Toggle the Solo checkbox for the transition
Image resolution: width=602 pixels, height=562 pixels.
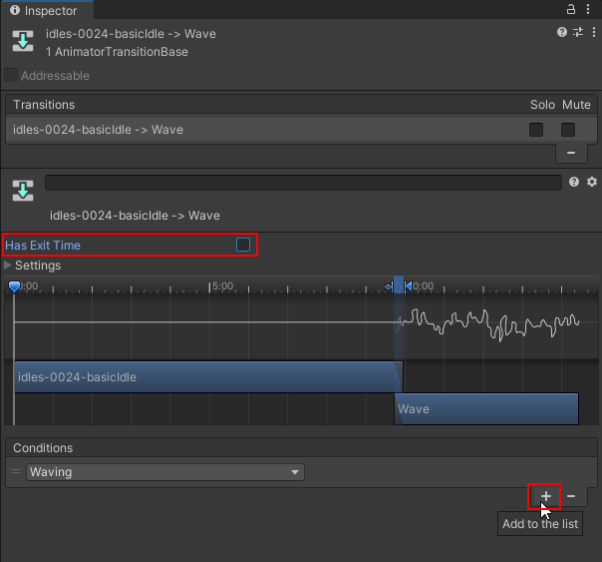tap(536, 130)
